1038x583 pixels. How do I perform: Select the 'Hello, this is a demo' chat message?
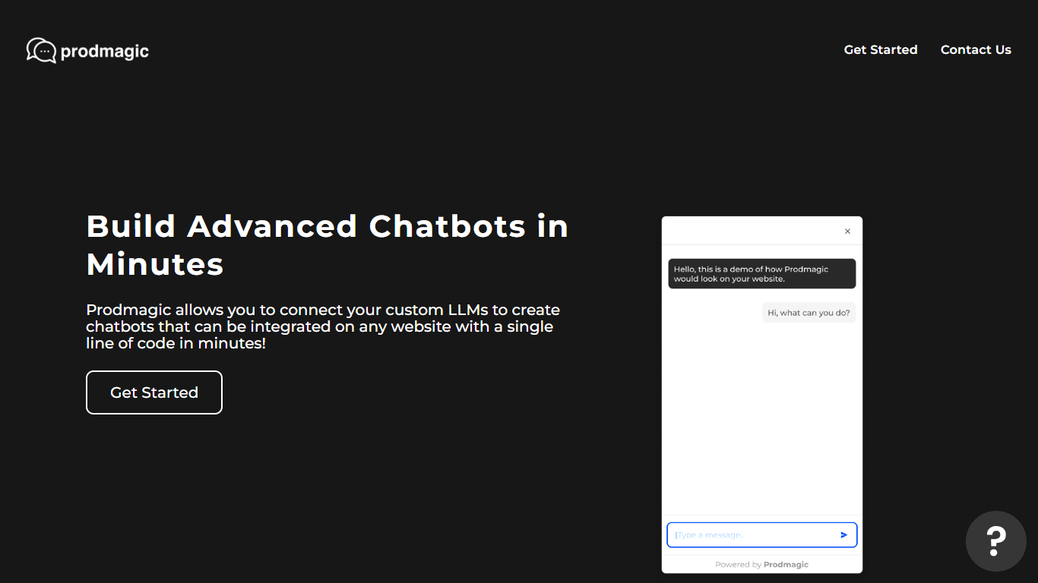(x=761, y=274)
